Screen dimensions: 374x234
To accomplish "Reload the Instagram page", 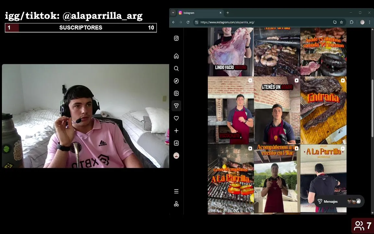I will click(x=188, y=22).
